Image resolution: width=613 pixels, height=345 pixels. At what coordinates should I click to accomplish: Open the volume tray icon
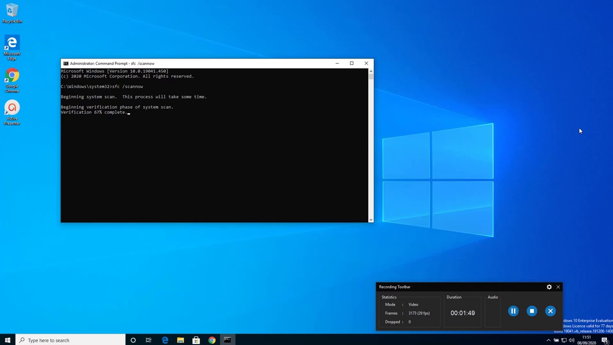pyautogui.click(x=571, y=340)
